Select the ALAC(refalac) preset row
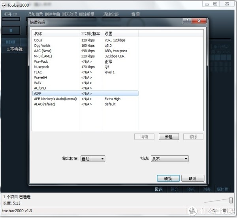237x218 pixels. pos(85,104)
